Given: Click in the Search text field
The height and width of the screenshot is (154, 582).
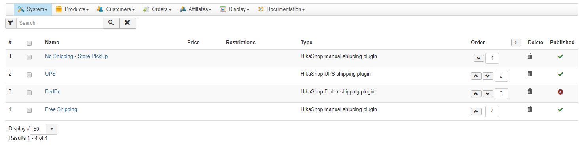Looking at the screenshot, I should (x=60, y=23).
